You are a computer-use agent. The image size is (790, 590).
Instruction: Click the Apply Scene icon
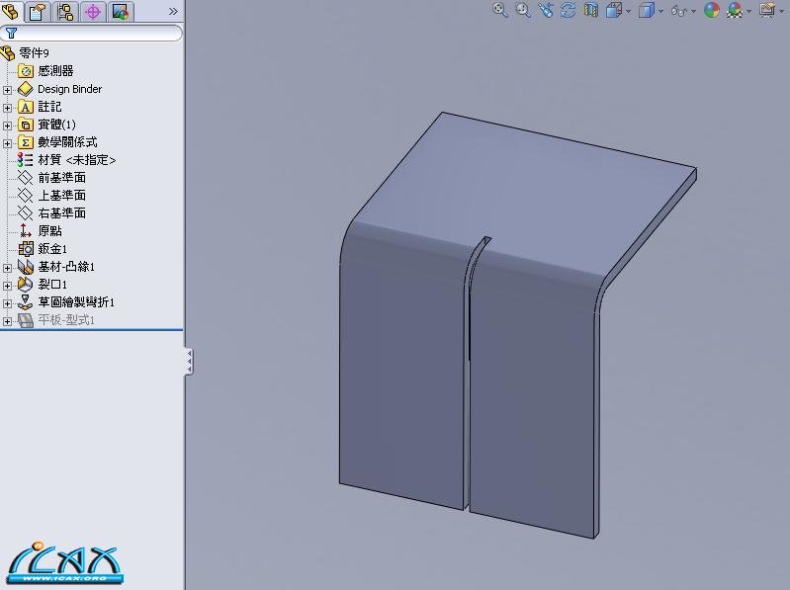[735, 10]
